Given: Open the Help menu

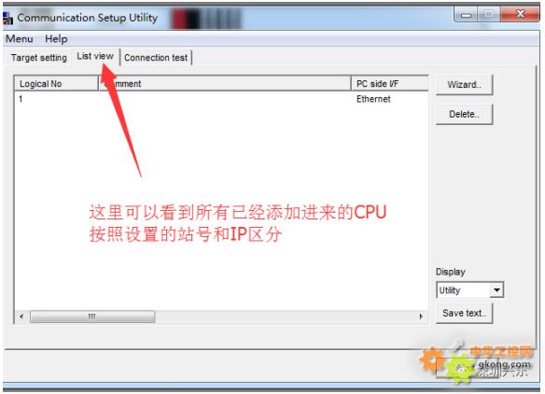Looking at the screenshot, I should 56,38.
